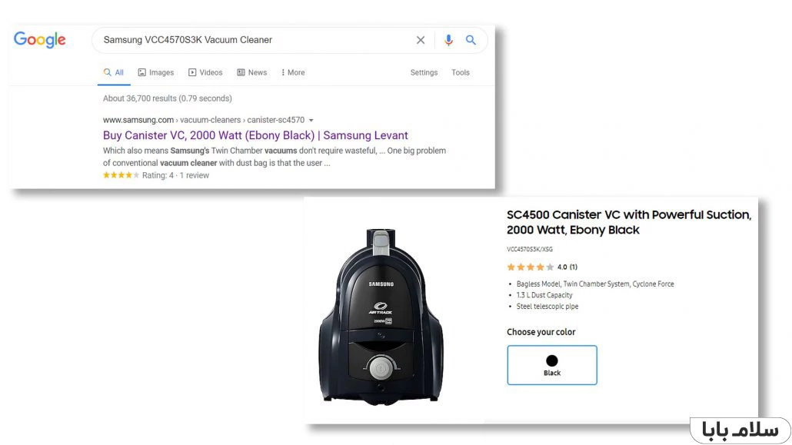Open the Images results tab

[156, 72]
